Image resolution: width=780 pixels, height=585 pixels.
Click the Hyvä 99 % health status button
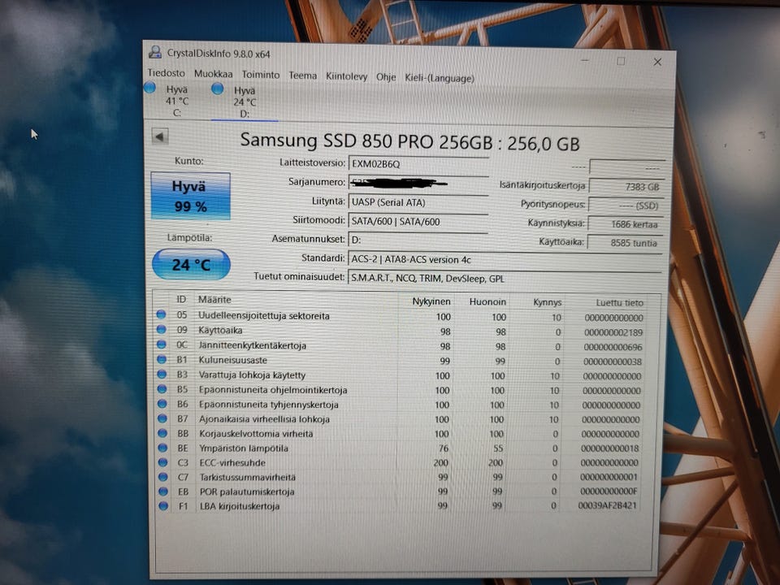(190, 196)
